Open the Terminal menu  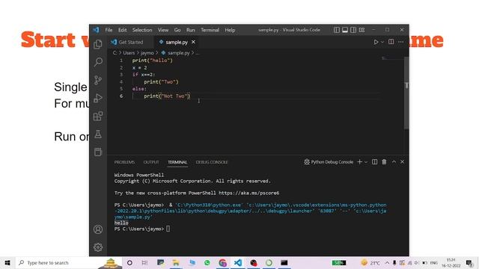coord(210,30)
